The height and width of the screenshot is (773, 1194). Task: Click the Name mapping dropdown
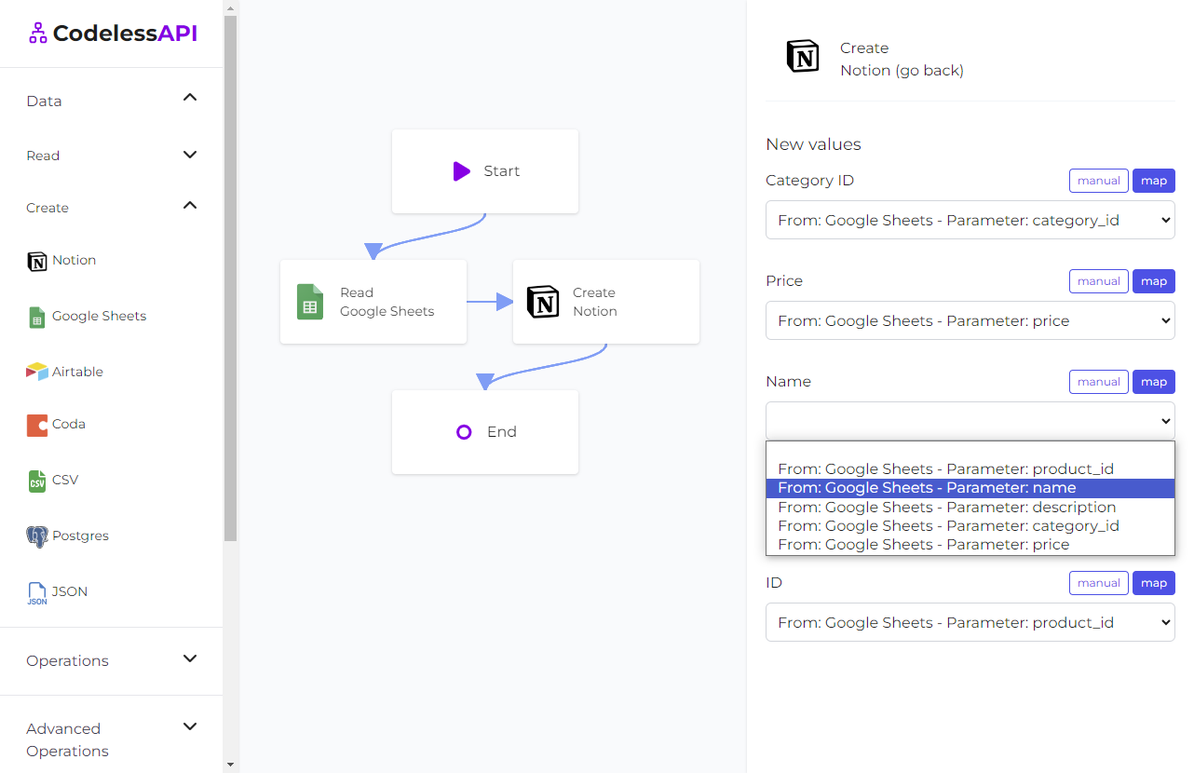click(x=970, y=421)
